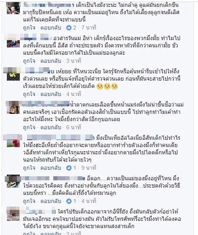Click the 9 นาที timestamp
The width and height of the screenshot is (198, 235).
pyautogui.click(x=89, y=168)
